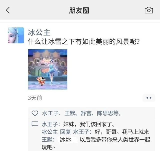Viewport: 160px width, 151px height.
Task: Tap the comment bubble icon
Action: click(35, 124)
